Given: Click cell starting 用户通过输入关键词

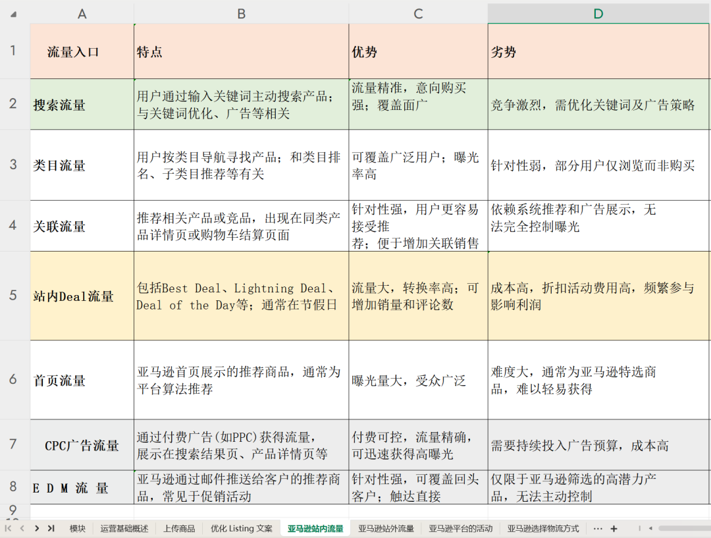Looking at the screenshot, I should pos(241,104).
